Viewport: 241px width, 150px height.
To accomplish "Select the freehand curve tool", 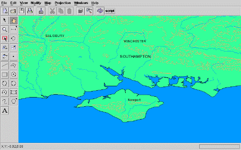I will 5,101.
